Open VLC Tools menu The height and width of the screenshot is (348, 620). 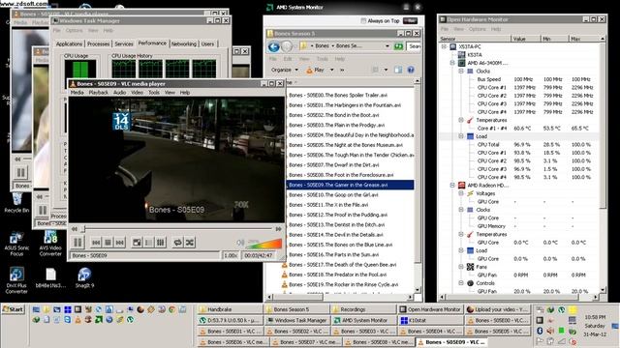(154, 93)
